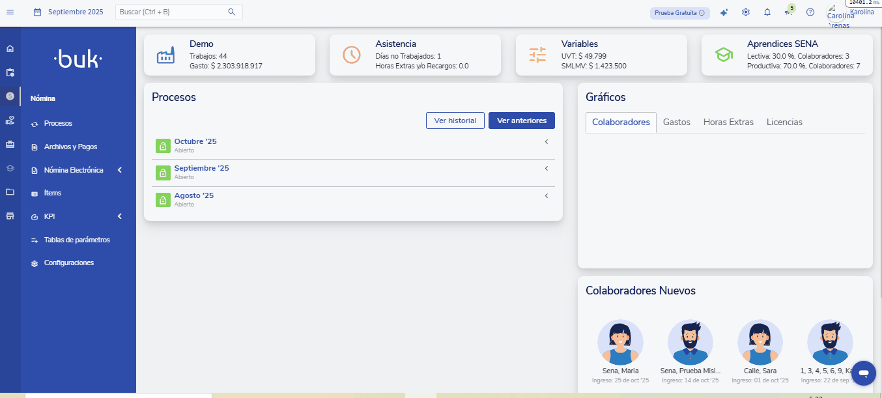This screenshot has height=398, width=882.
Task: Switch to the Horas Extras tab
Action: [x=728, y=122]
